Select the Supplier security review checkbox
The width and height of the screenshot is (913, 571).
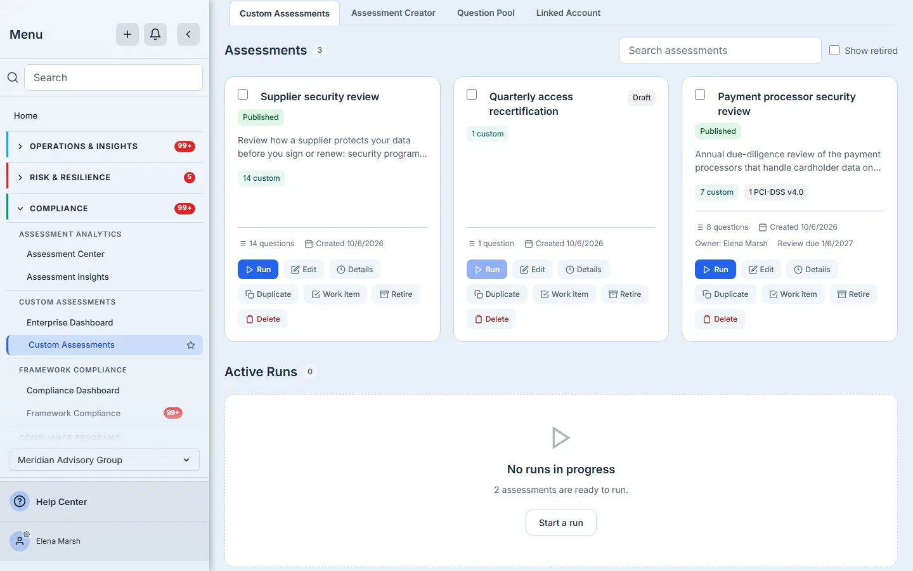pyautogui.click(x=243, y=95)
